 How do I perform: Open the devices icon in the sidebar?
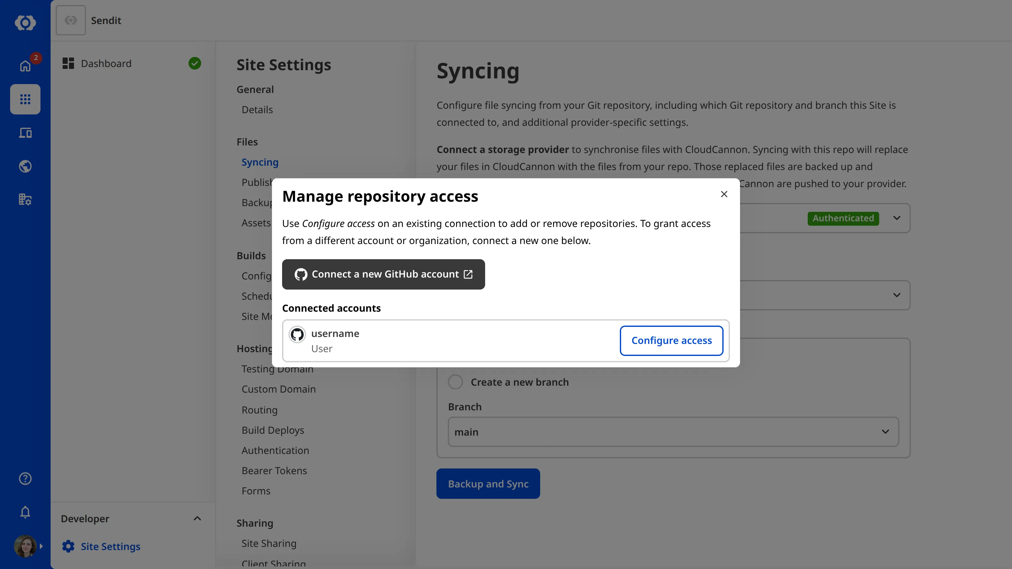pos(25,133)
